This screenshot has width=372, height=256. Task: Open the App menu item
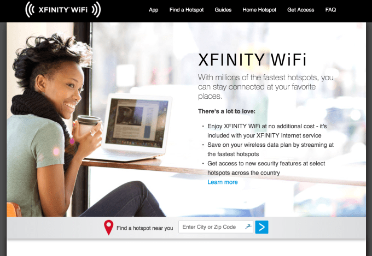[x=154, y=10]
